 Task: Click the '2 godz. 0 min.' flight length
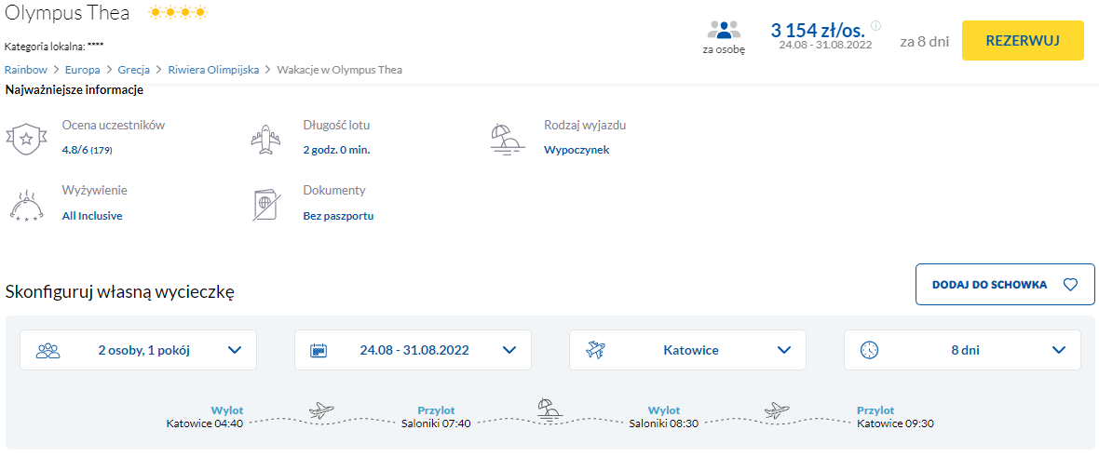pos(336,150)
